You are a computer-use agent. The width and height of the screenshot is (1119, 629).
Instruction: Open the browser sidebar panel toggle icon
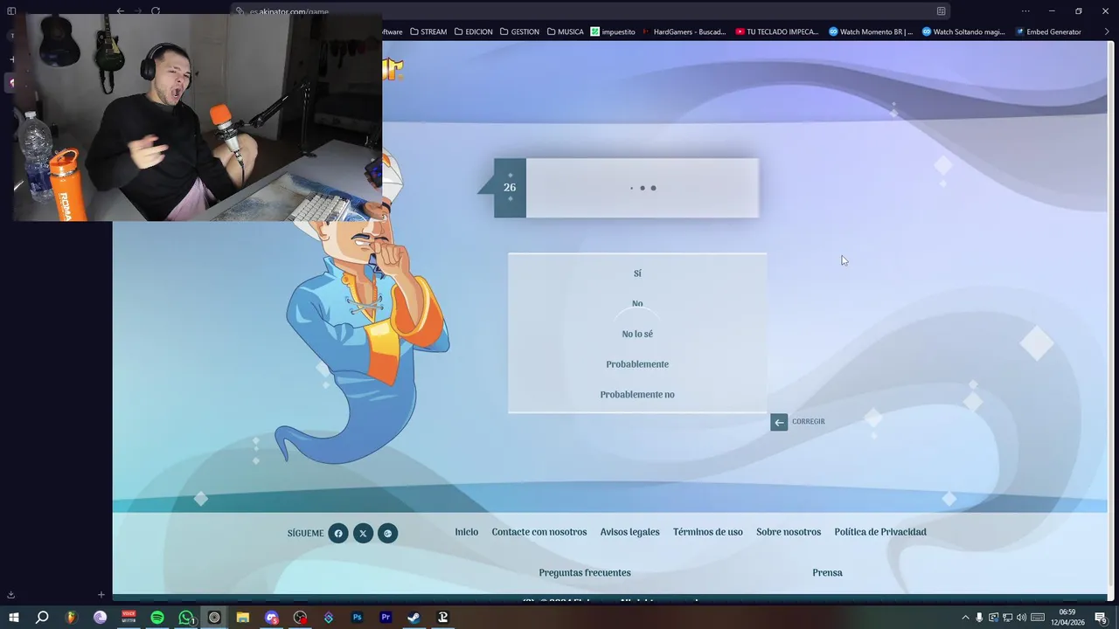pos(11,11)
